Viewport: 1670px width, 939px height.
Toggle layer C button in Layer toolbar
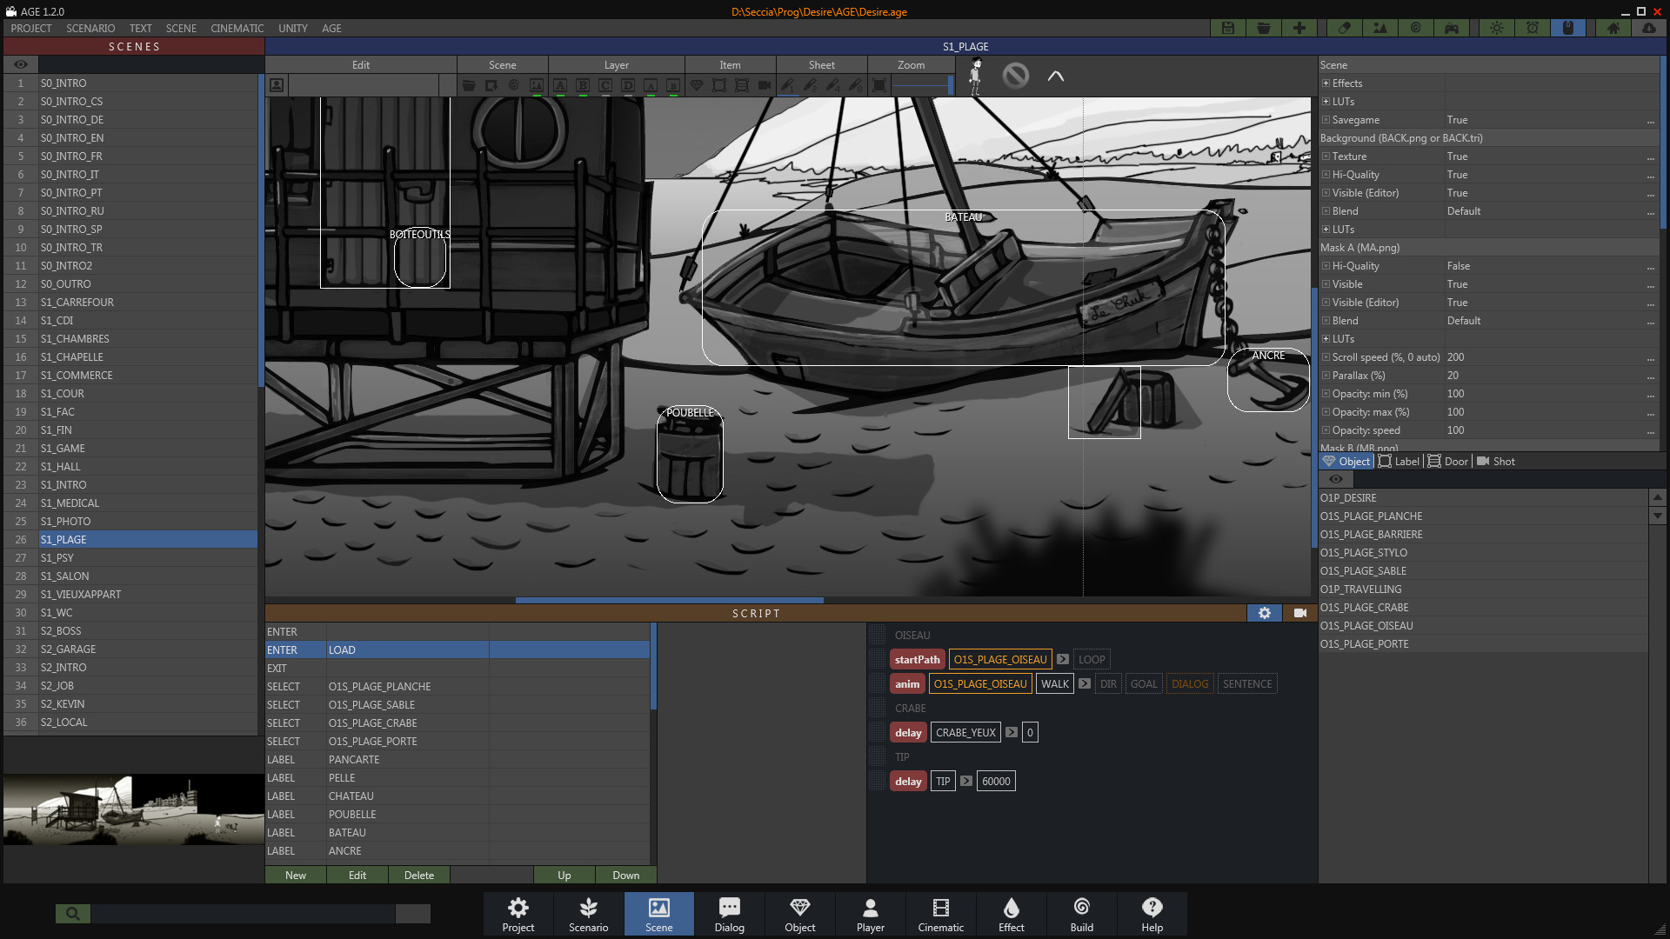click(605, 85)
